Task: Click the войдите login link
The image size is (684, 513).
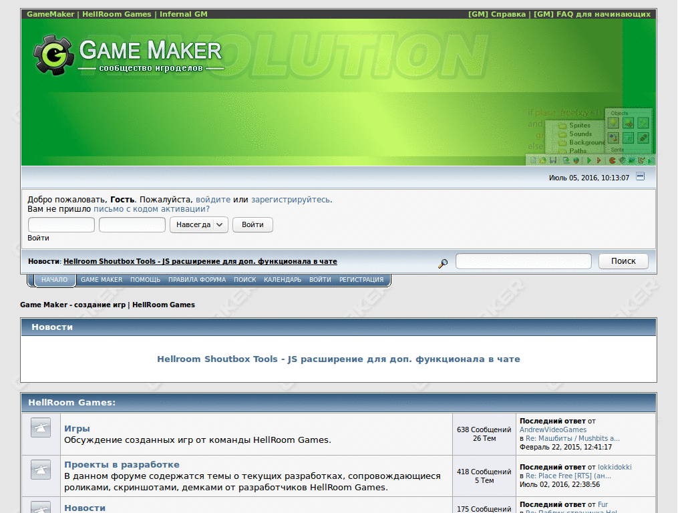Action: click(x=213, y=199)
